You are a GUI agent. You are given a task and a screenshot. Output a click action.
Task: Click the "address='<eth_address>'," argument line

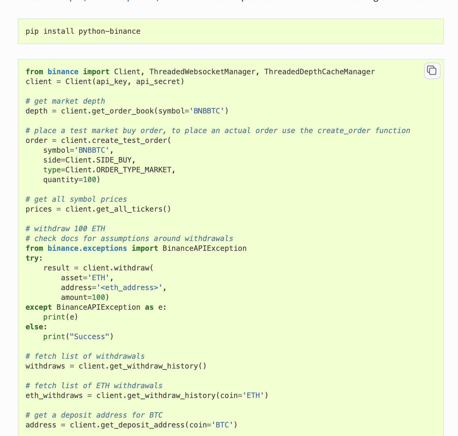pos(114,288)
